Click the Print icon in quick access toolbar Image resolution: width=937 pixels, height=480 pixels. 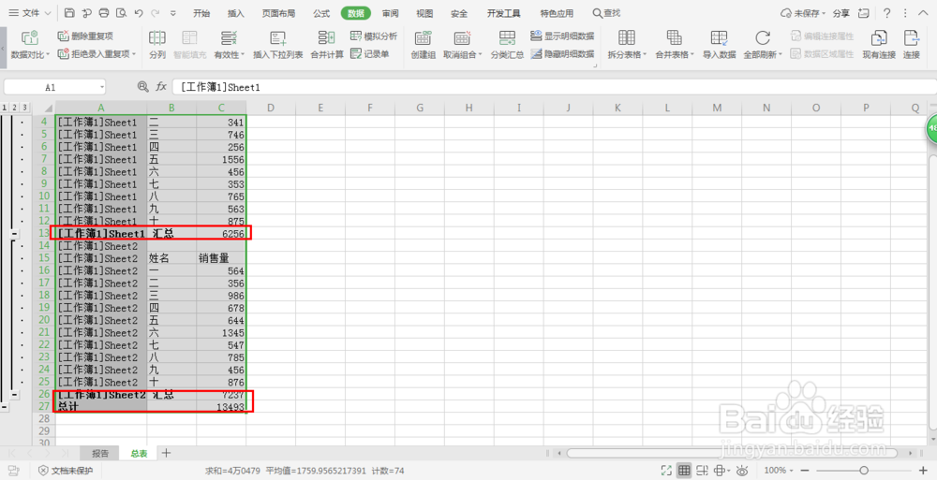[104, 12]
